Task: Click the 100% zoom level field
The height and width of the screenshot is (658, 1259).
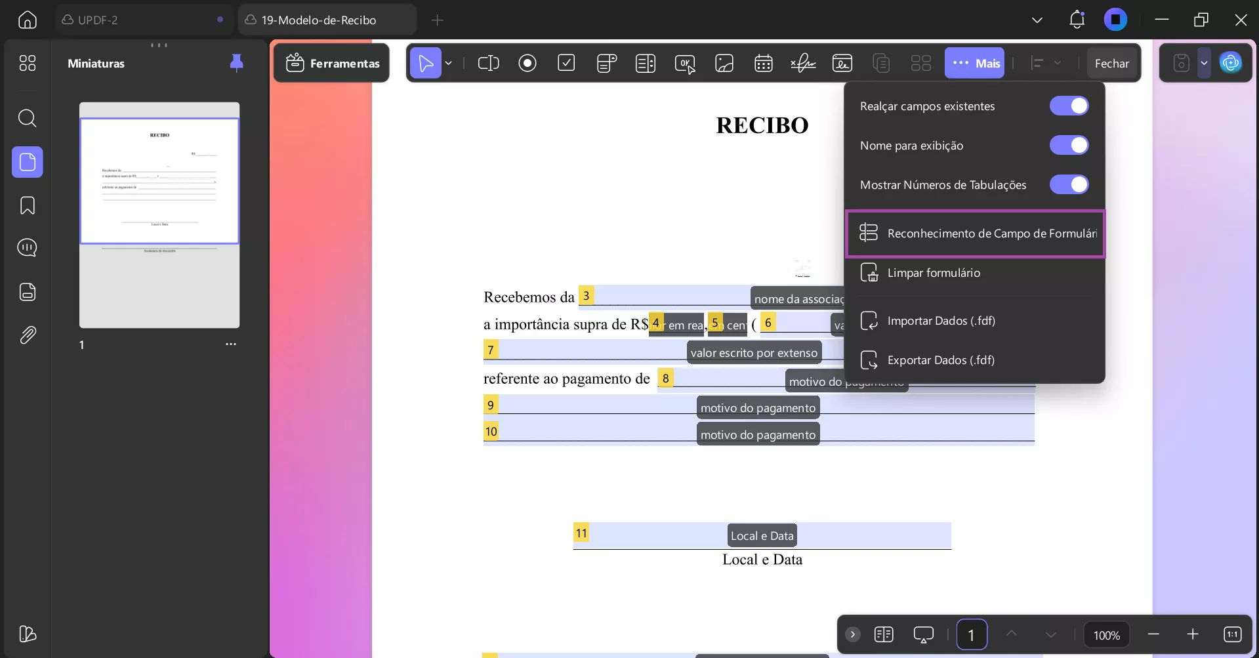Action: point(1106,635)
